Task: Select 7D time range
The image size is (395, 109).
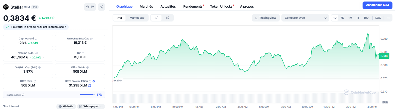Action: click(x=342, y=18)
